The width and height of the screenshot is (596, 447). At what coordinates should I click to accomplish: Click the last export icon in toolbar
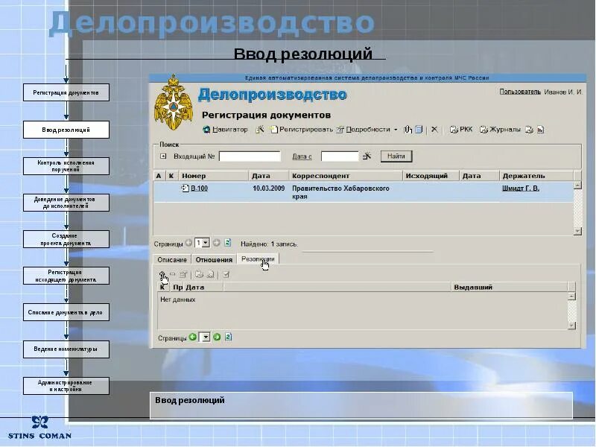pyautogui.click(x=541, y=130)
